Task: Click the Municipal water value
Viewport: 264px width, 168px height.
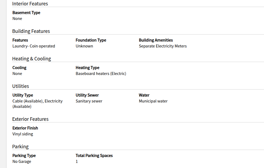Action: click(x=153, y=101)
